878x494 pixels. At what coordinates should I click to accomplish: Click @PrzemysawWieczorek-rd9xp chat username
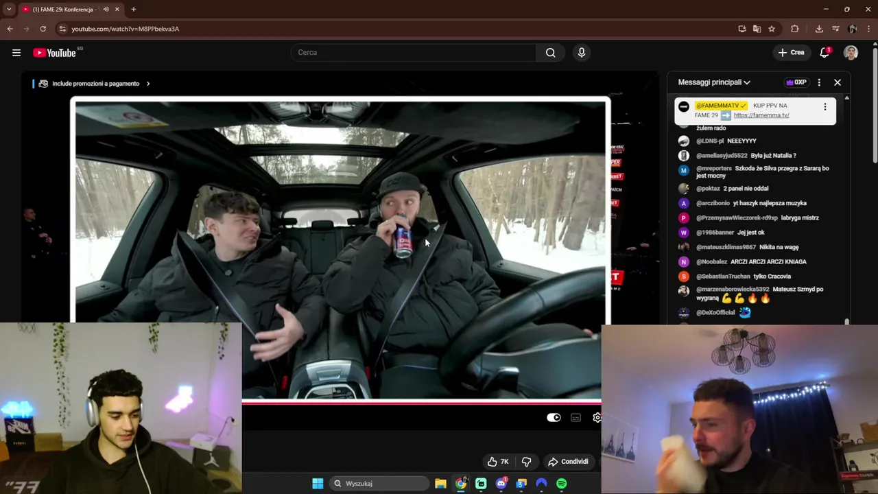click(737, 218)
